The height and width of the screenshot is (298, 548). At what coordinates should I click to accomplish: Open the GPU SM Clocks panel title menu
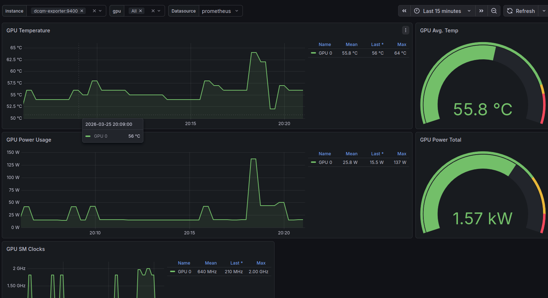26,249
